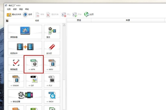This screenshot has width=166, height=110.
Task: Collapse the video (视频) category header
Action: 37,21
